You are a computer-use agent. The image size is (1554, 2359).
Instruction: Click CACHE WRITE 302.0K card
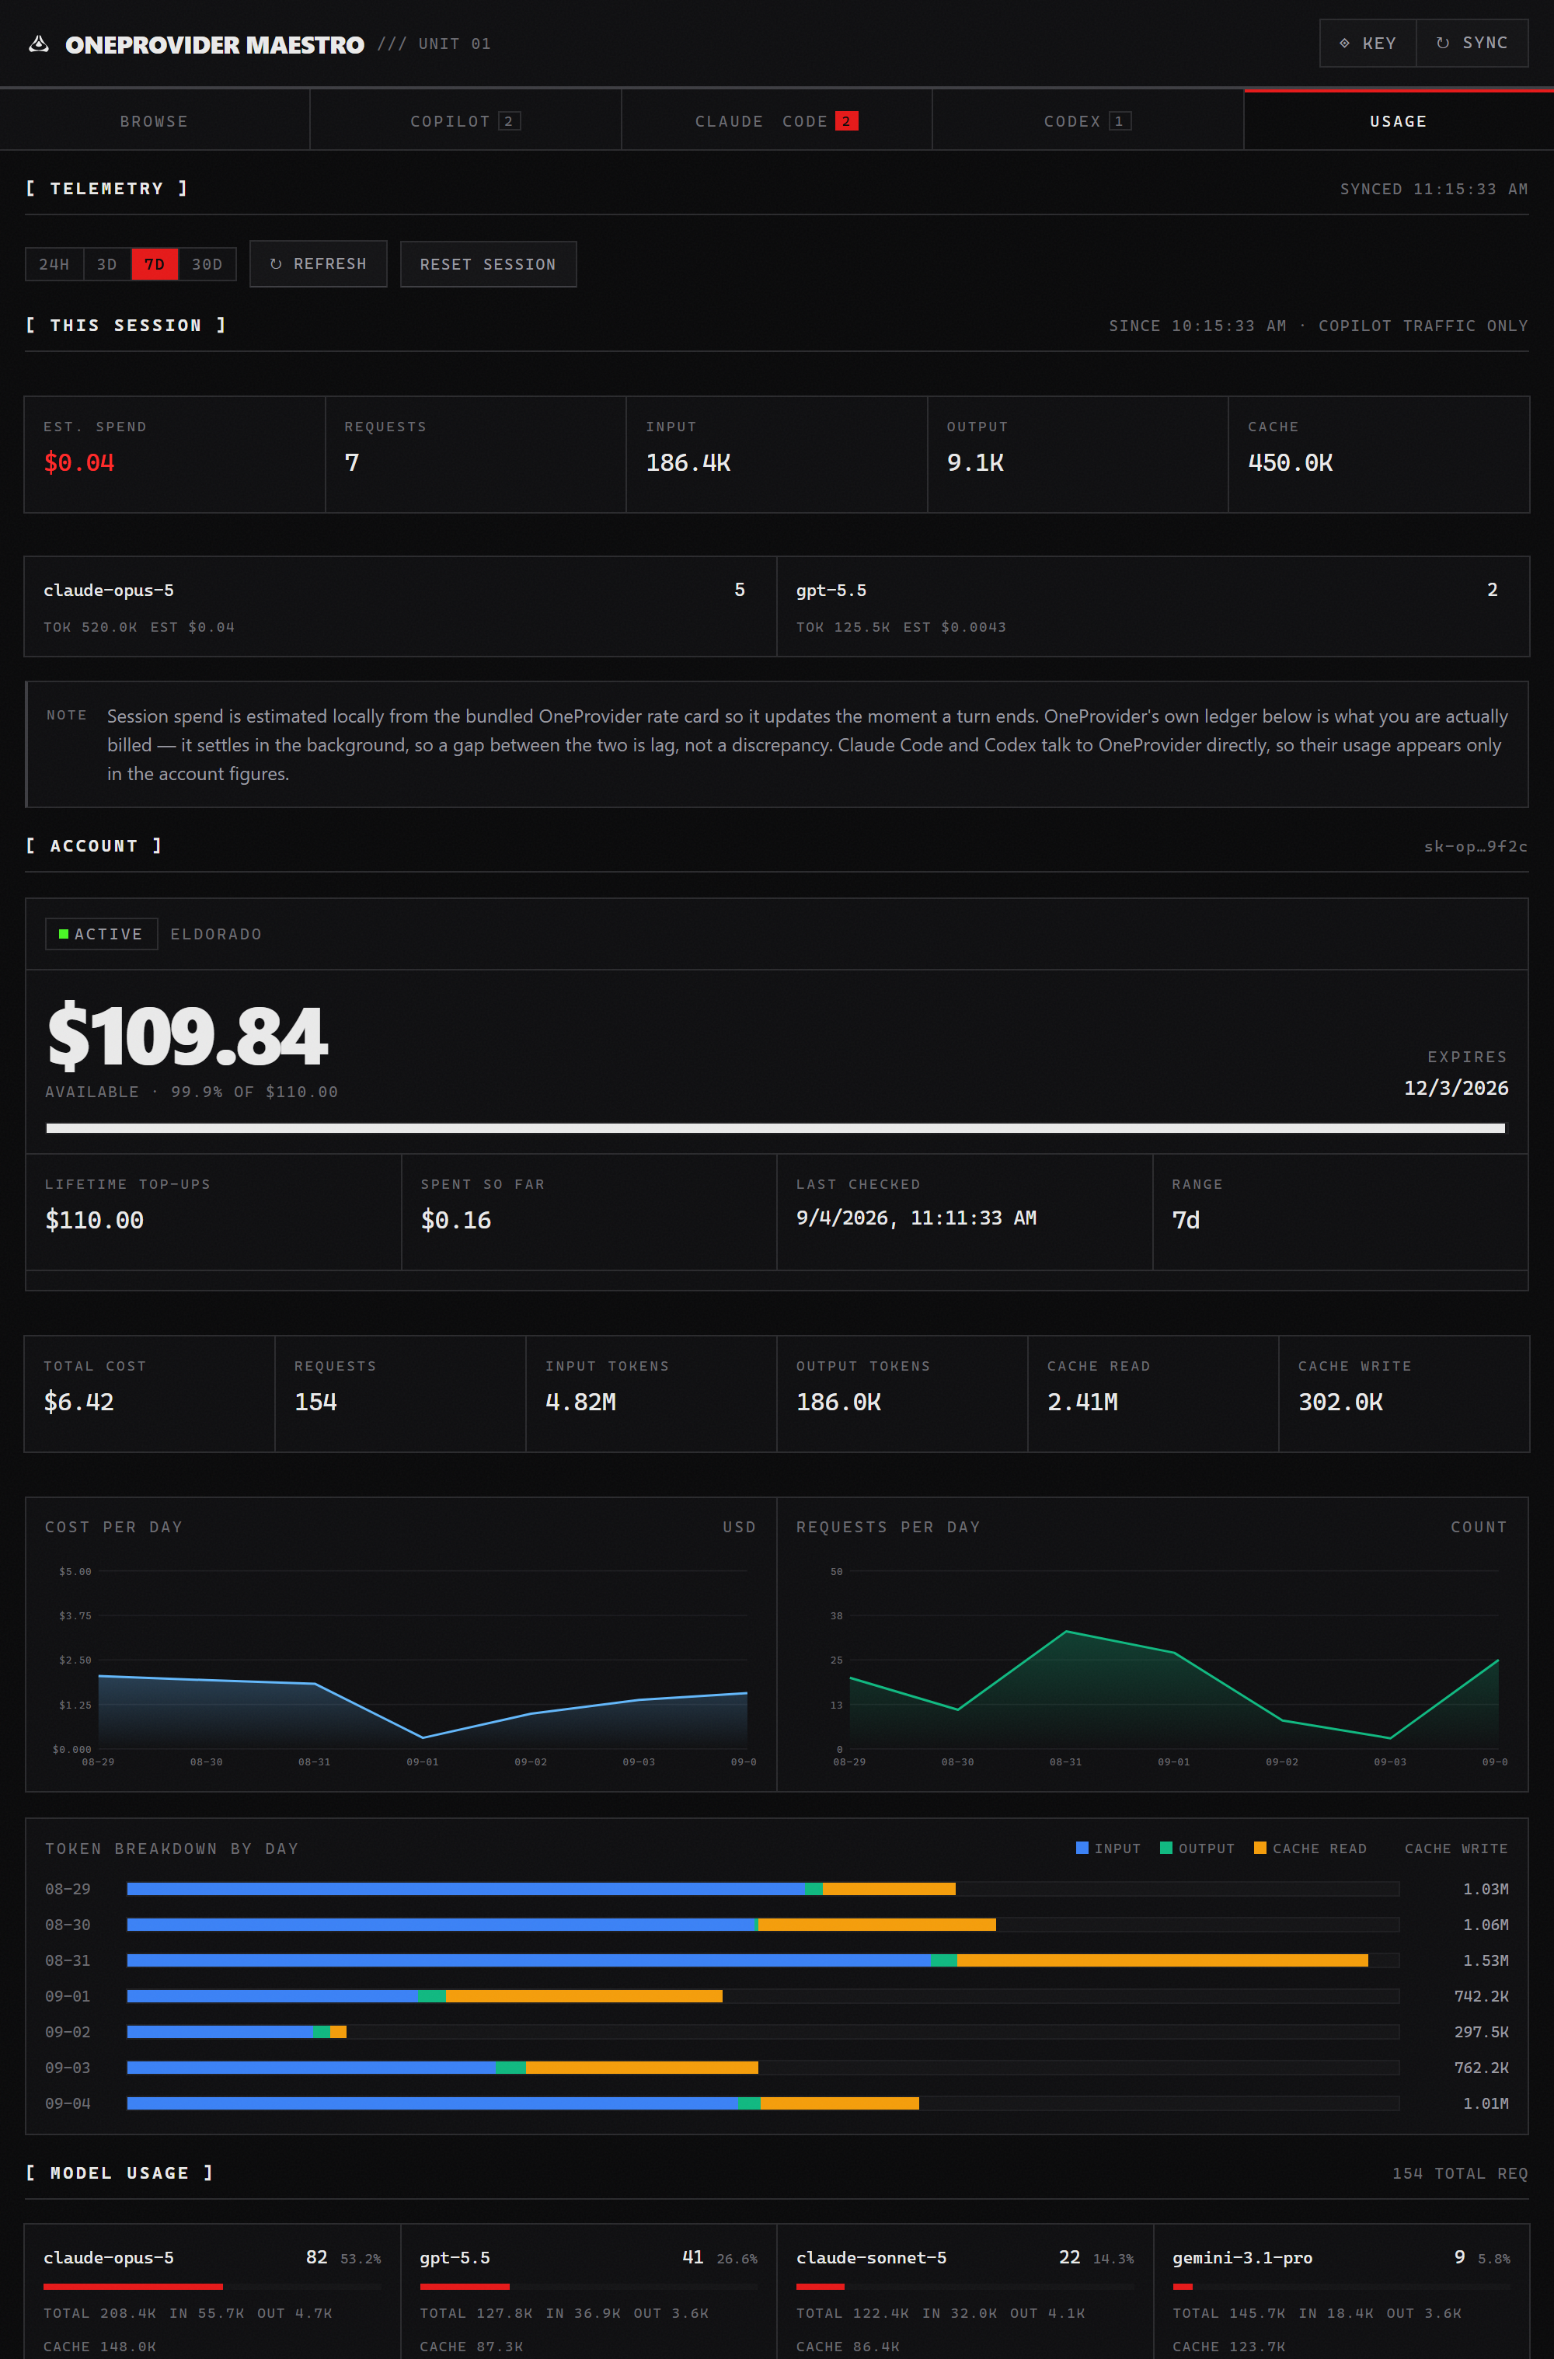click(x=1403, y=1394)
